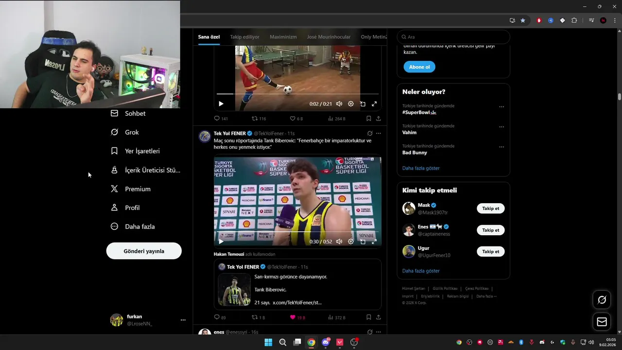
Task: Bookmark the post with 89 replies
Action: (x=369, y=317)
